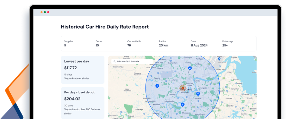The width and height of the screenshot is (290, 119).
Task: Click the 30 days label
Action: coord(68,106)
